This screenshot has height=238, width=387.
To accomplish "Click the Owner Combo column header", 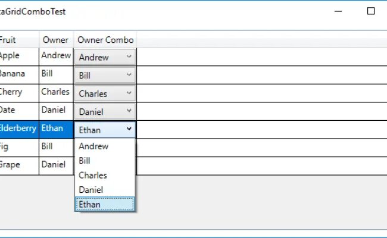I will coord(105,40).
